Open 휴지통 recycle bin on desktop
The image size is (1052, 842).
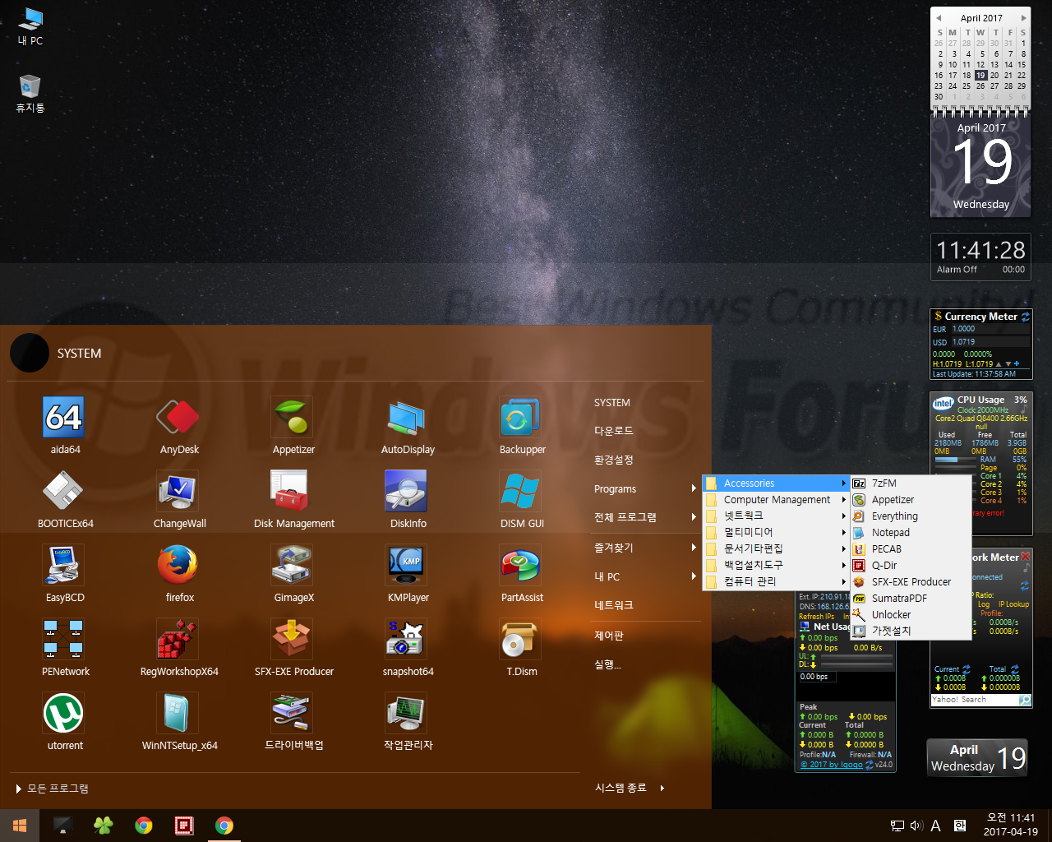point(30,94)
